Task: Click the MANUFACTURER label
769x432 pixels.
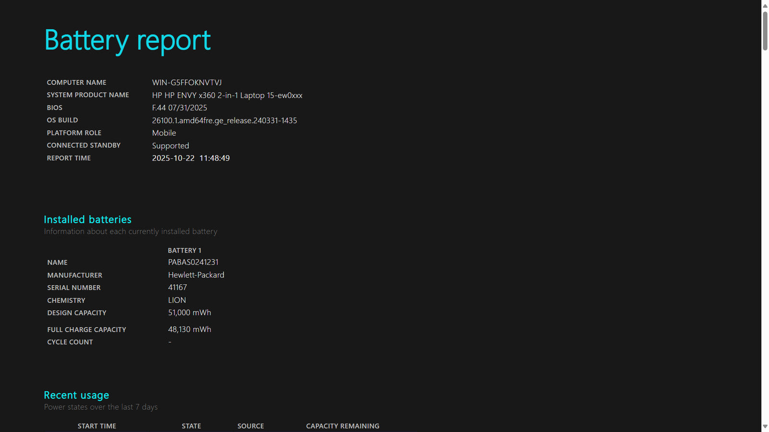Action: tap(74, 275)
